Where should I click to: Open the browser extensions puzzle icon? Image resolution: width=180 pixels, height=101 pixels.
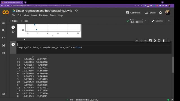pos(166,6)
